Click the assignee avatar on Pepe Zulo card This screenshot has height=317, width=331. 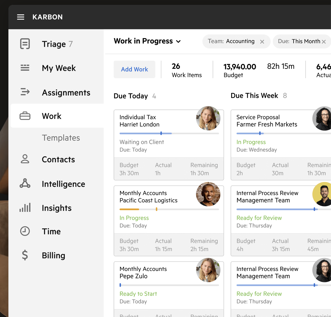[x=208, y=270]
